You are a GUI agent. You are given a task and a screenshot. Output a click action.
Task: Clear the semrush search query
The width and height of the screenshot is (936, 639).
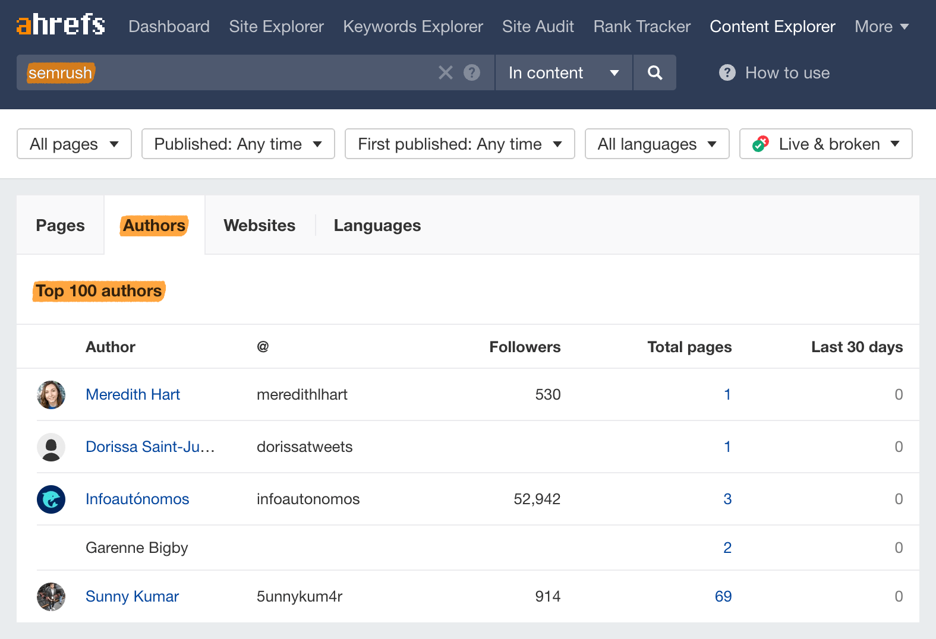tap(445, 72)
